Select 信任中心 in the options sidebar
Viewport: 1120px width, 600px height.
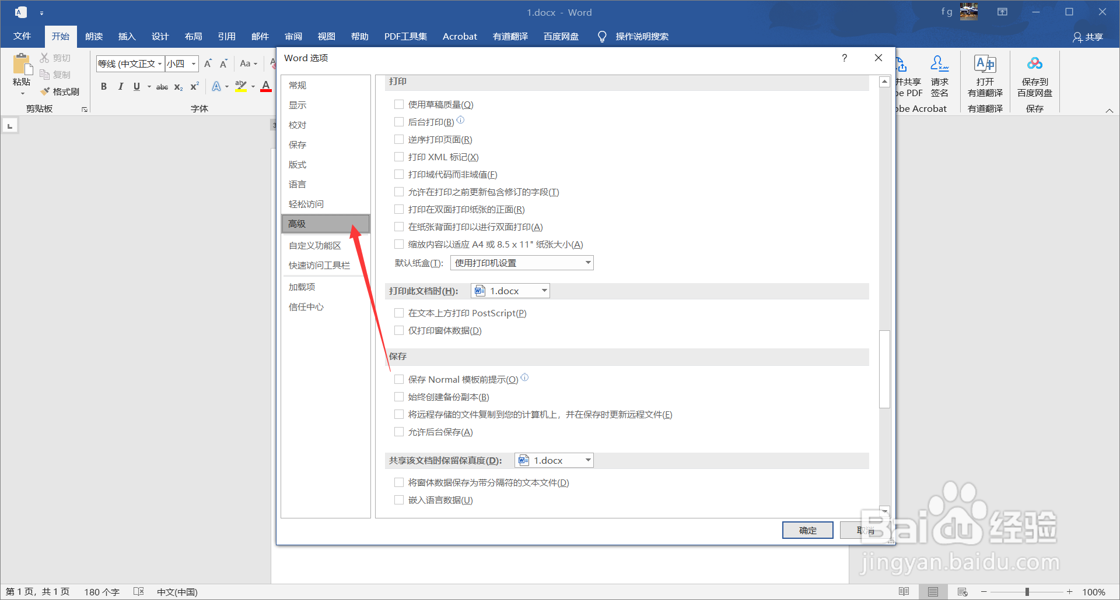[306, 306]
